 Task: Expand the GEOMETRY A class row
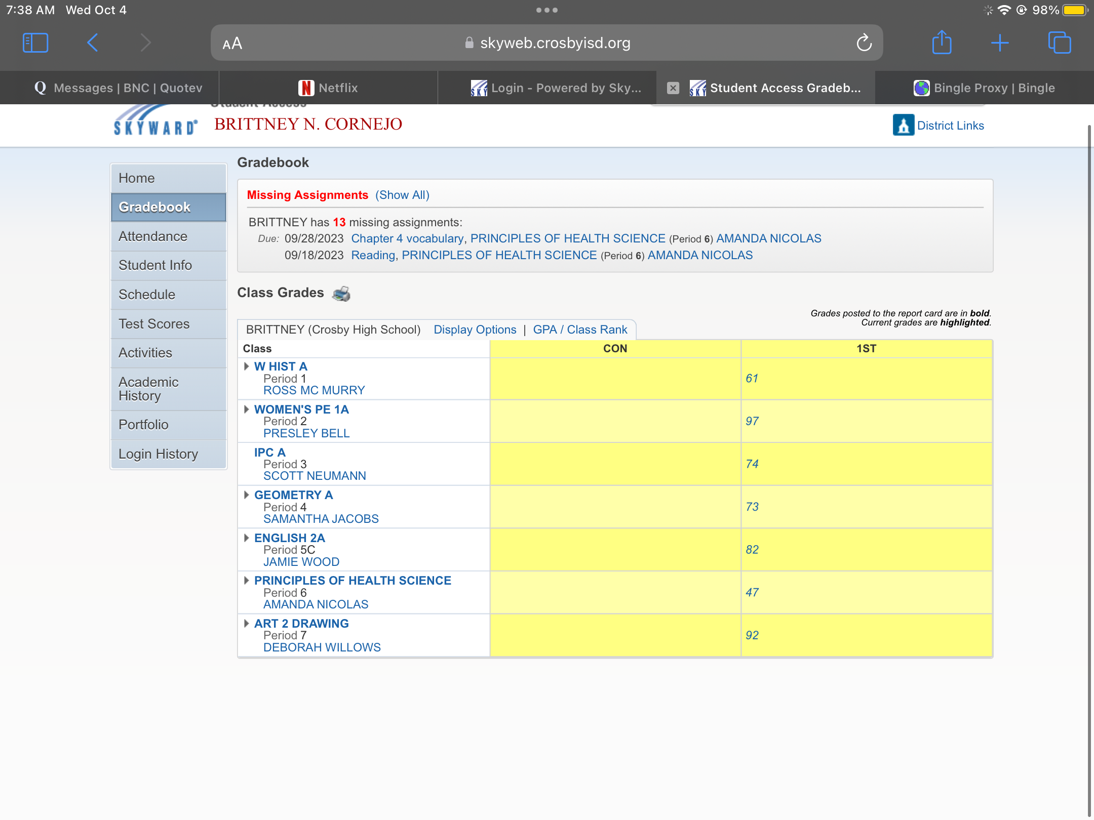(x=247, y=495)
